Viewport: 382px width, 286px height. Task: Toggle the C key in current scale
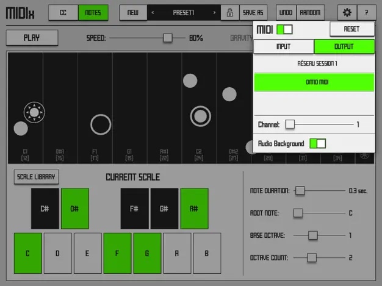point(28,253)
